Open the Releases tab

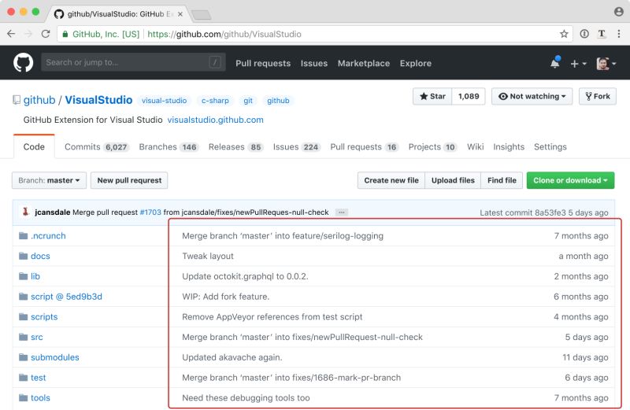coord(235,147)
